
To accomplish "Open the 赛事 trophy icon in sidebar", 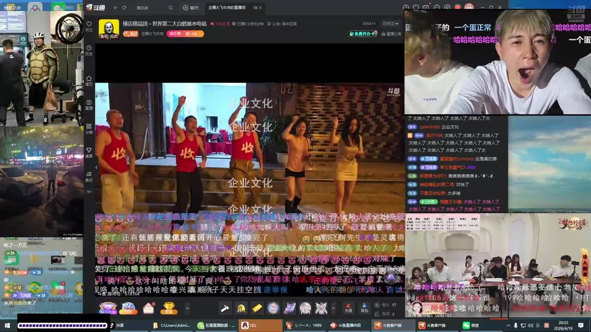I will coord(89,152).
